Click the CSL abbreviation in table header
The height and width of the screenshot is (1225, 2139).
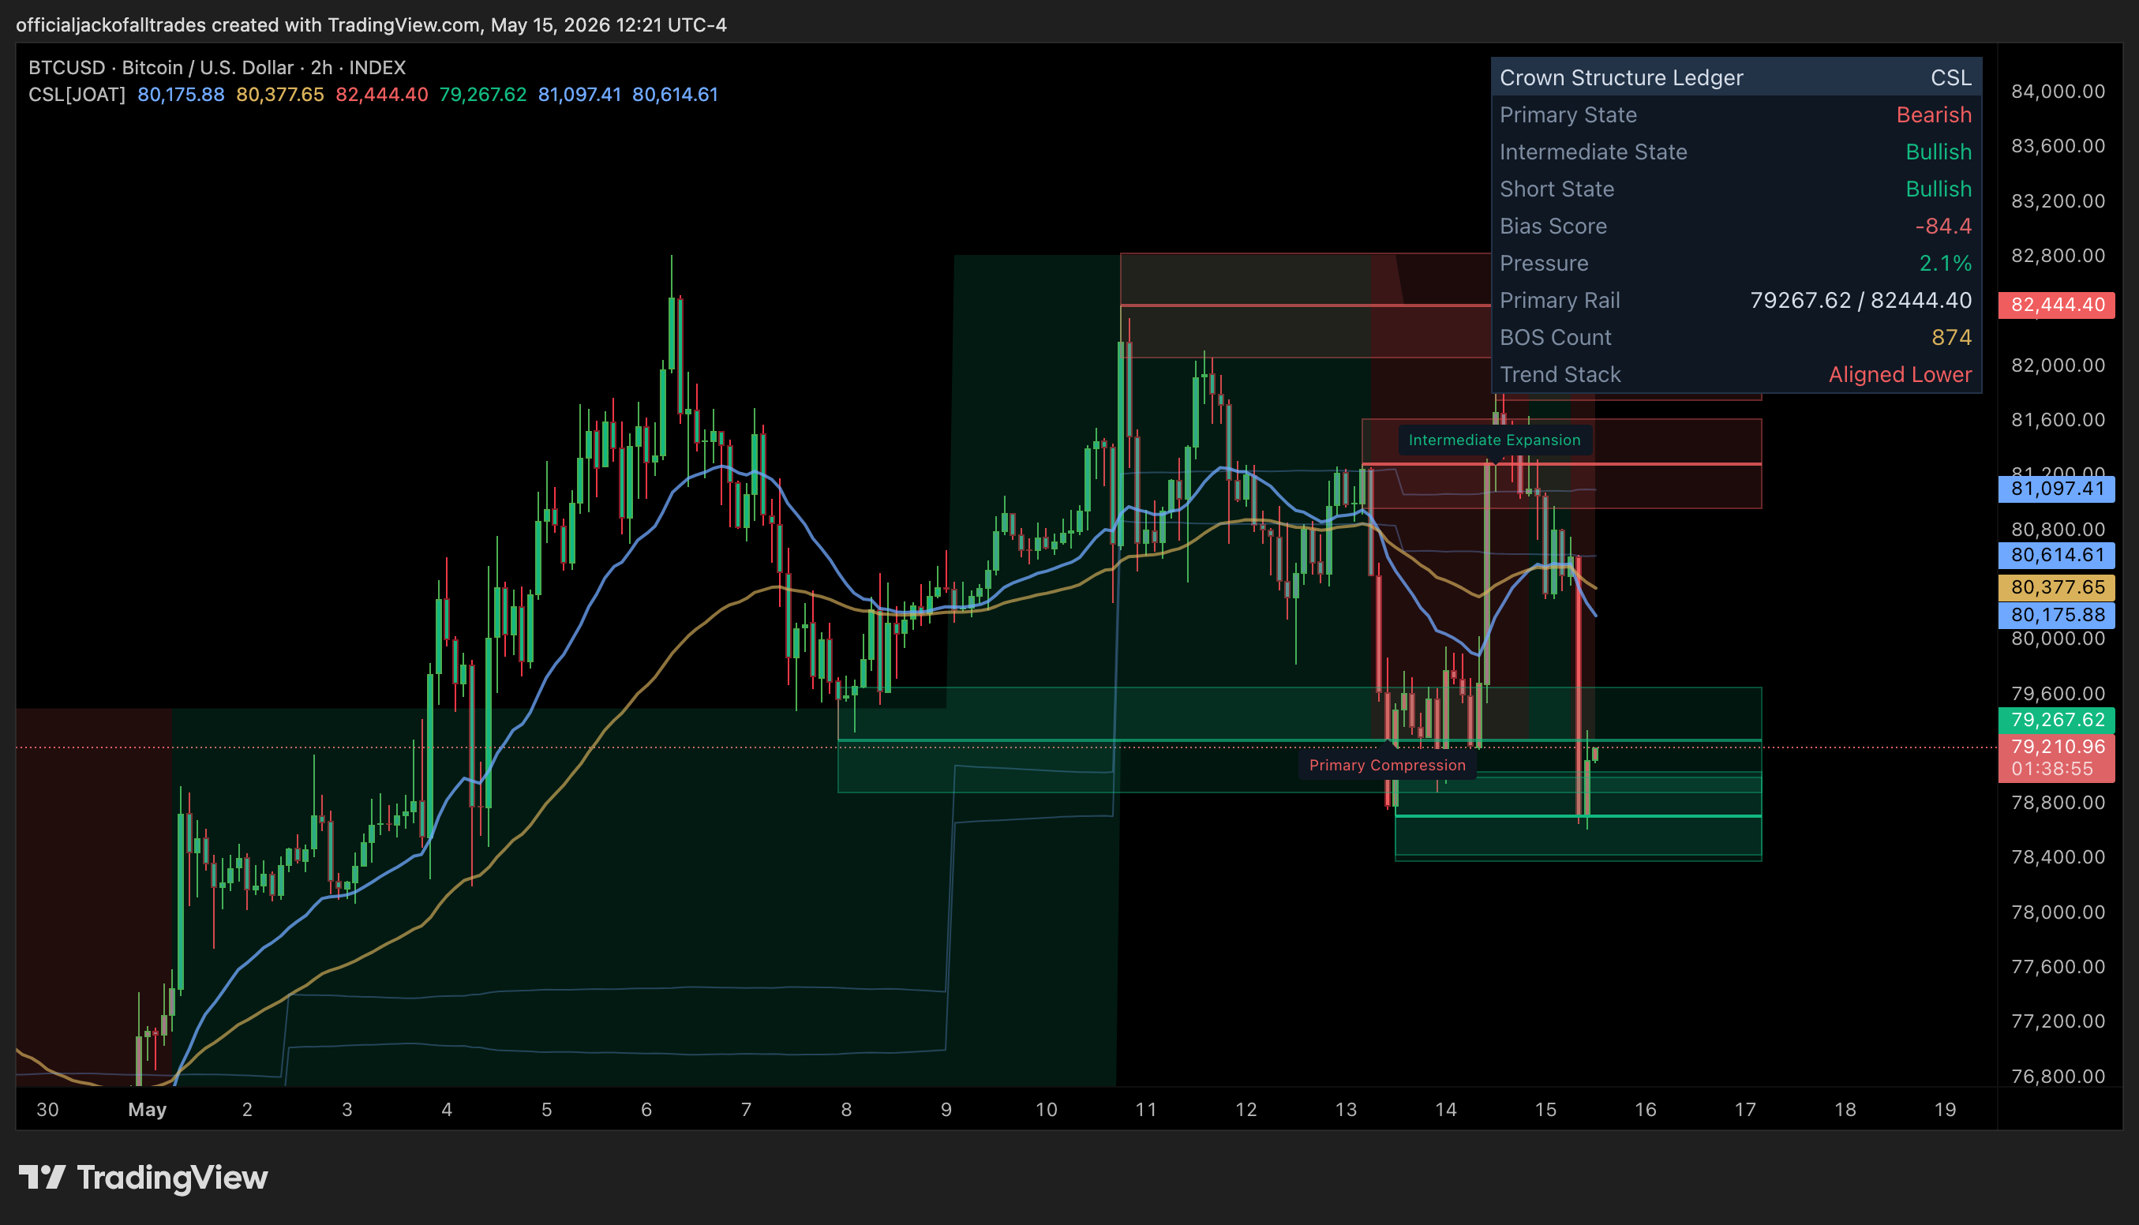[x=1950, y=77]
